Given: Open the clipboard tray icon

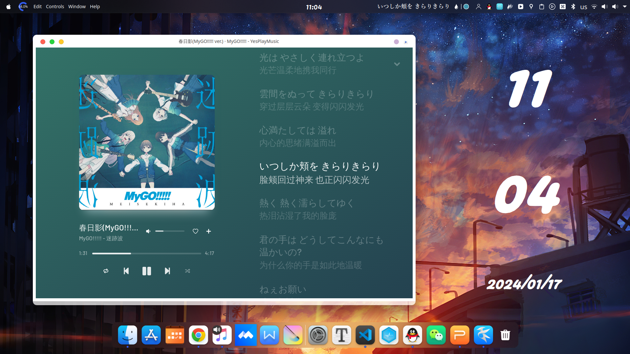Looking at the screenshot, I should 542,7.
